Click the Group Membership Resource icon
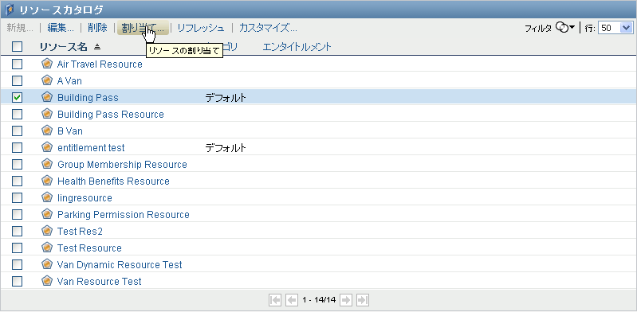 tap(47, 164)
